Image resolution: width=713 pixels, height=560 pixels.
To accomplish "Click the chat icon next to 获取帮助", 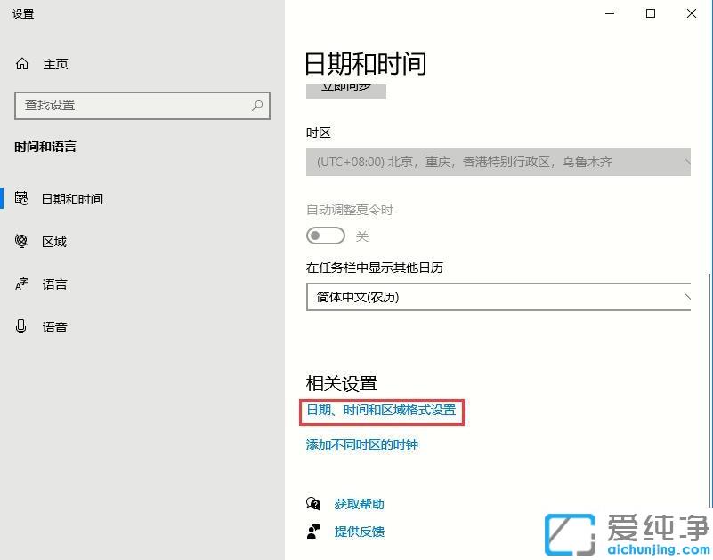I will 313,503.
